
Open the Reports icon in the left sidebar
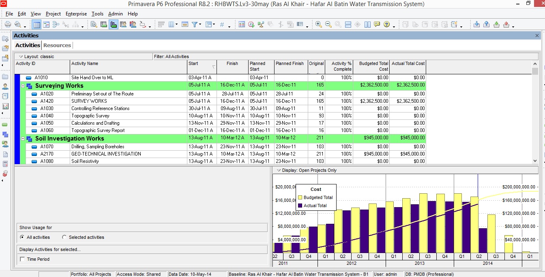coord(5,96)
